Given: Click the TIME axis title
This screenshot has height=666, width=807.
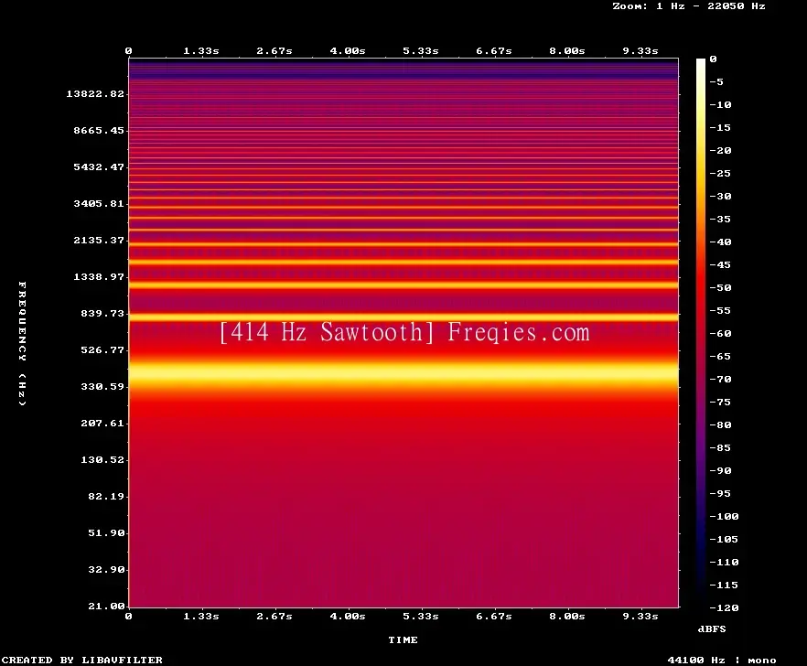Looking at the screenshot, I should click(x=403, y=639).
